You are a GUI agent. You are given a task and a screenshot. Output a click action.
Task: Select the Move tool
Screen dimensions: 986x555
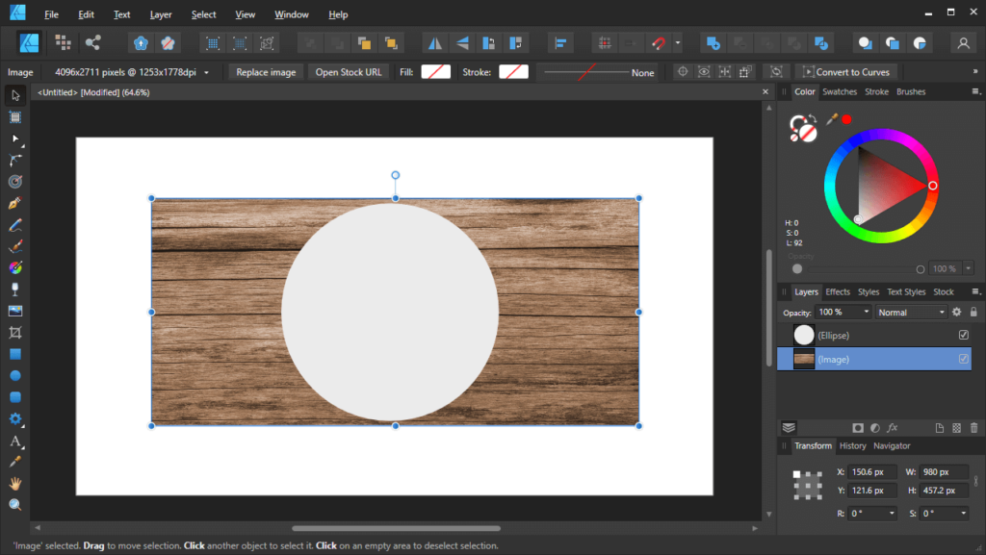coord(13,94)
